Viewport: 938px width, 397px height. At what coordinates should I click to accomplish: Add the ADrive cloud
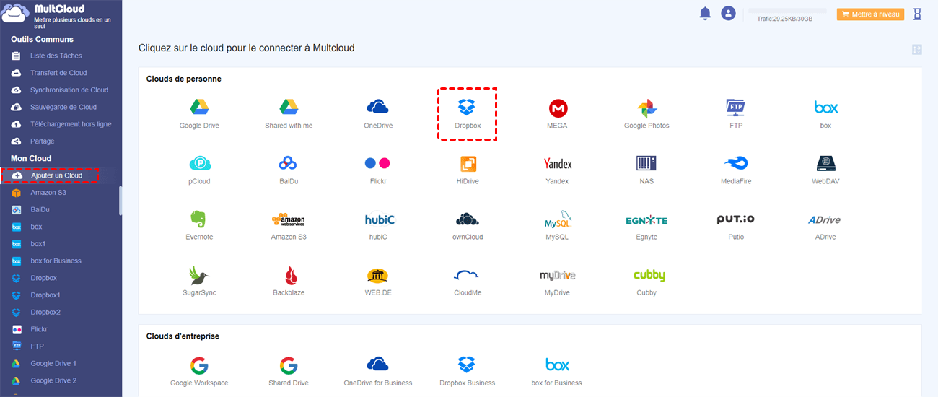[825, 225]
